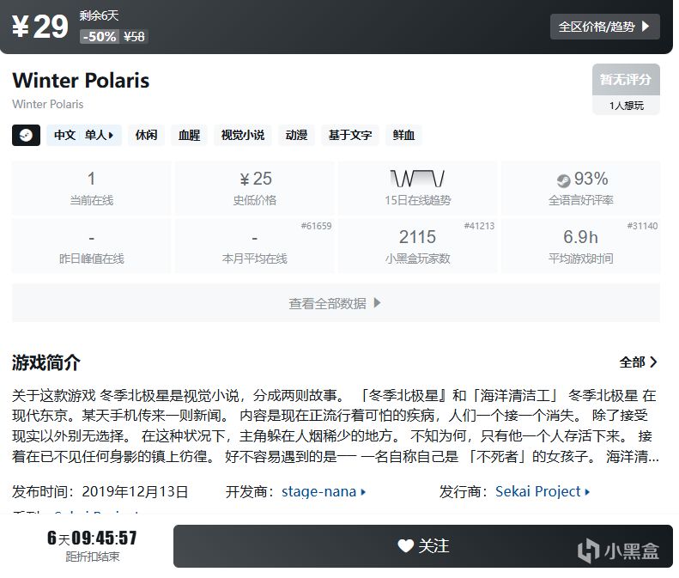
Task: Click the #31140 rank label
Action: (x=642, y=226)
